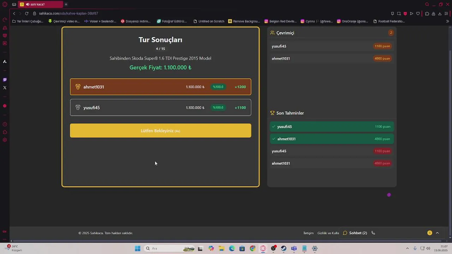This screenshot has height=254, width=452.
Task: Open the Sohbet (2) chat button
Action: click(355, 233)
